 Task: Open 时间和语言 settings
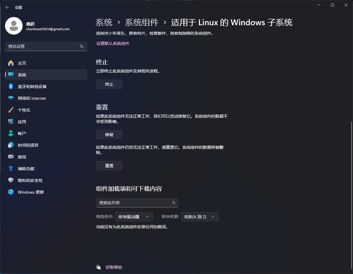pos(46,145)
